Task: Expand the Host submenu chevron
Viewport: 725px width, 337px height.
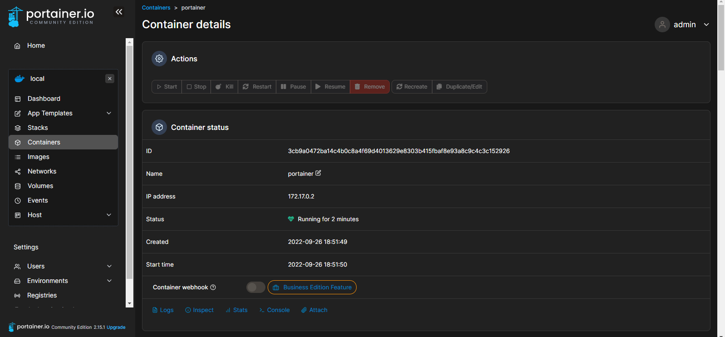Action: [109, 215]
